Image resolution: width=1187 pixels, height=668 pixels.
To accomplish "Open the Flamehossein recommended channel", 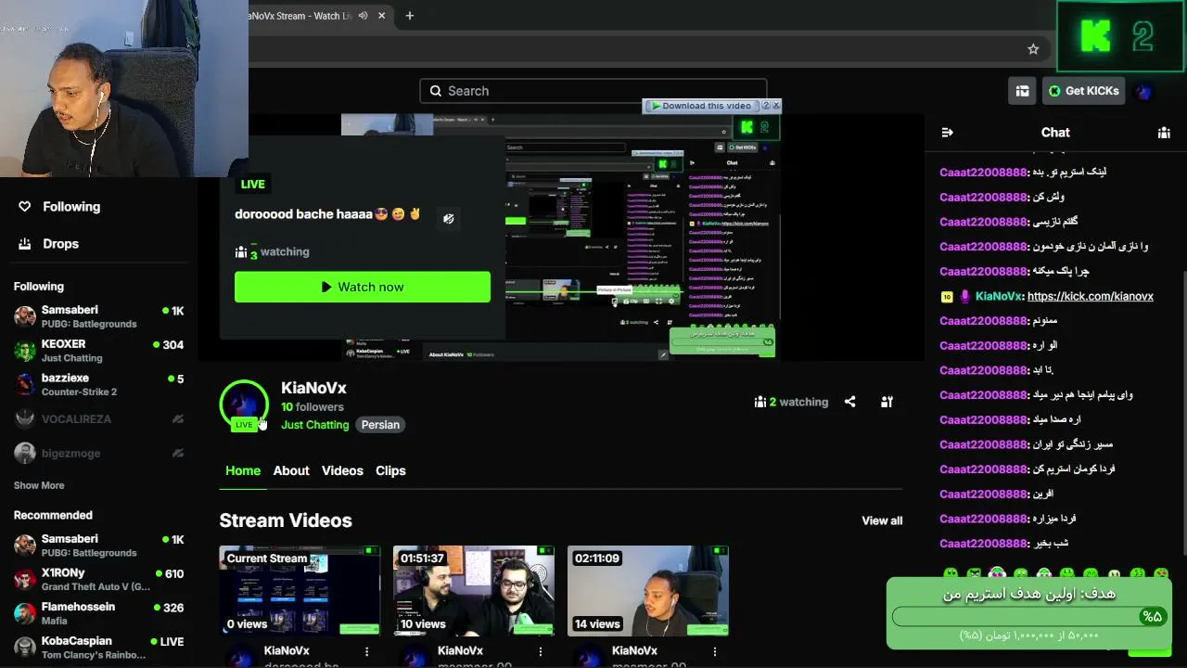I will pyautogui.click(x=98, y=614).
